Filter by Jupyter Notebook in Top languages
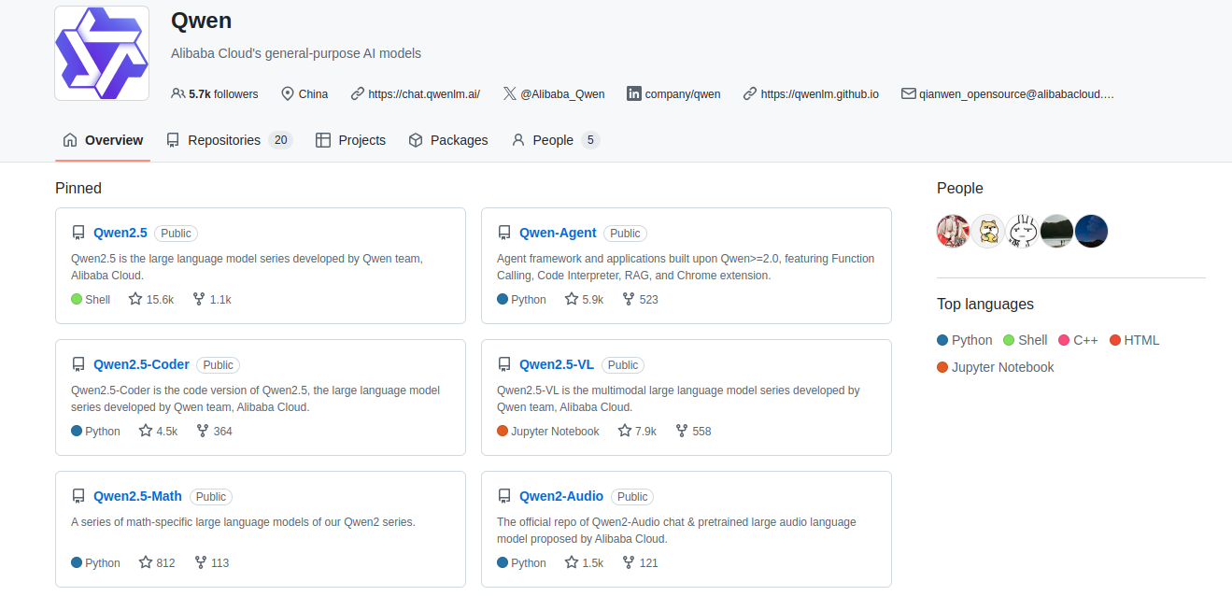This screenshot has width=1232, height=596. click(x=996, y=367)
